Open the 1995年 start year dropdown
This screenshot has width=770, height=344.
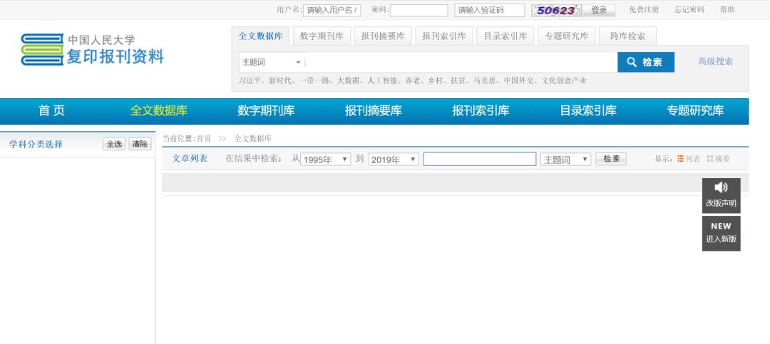point(325,160)
